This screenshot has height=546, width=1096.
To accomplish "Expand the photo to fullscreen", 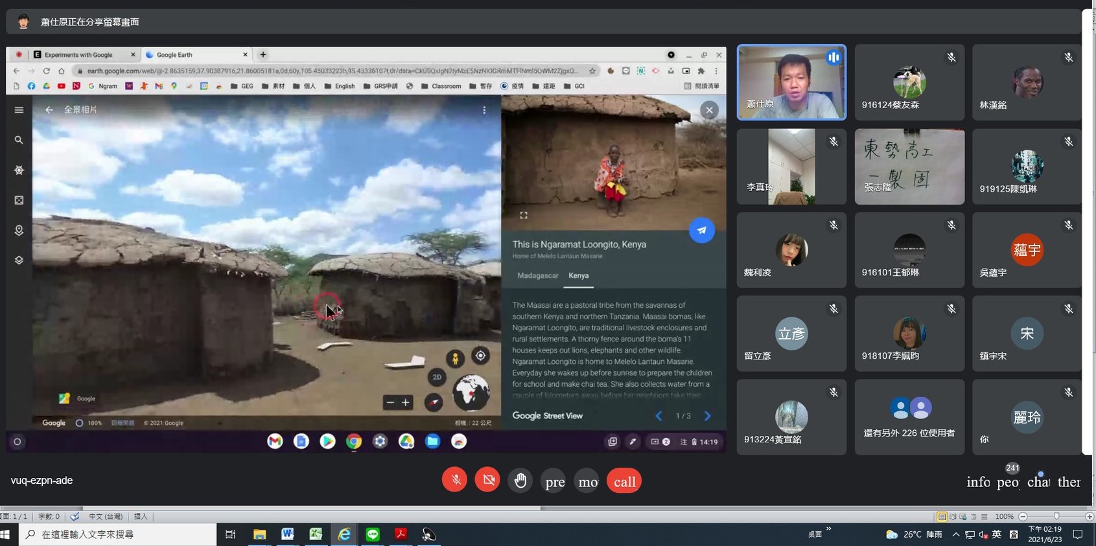I will pyautogui.click(x=524, y=215).
